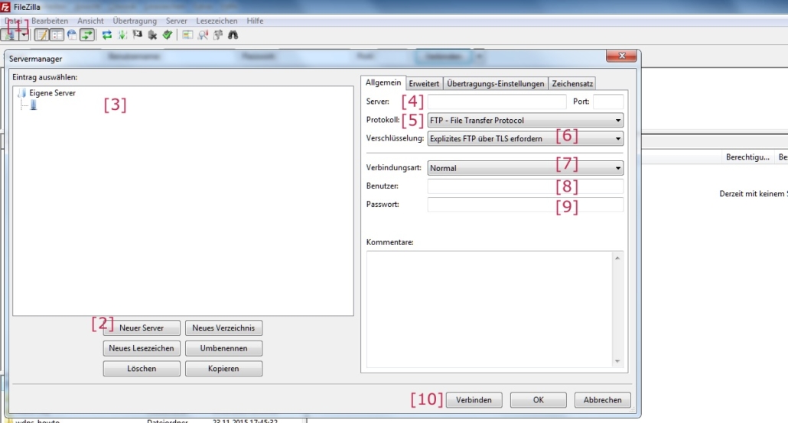788x423 pixels.
Task: Toggle the directory comparison icon
Action: coord(187,35)
